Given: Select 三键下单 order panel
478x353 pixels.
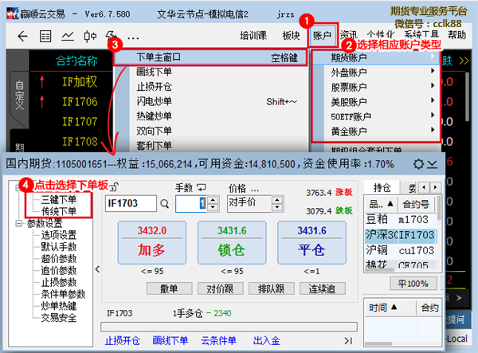Looking at the screenshot, I should (59, 200).
